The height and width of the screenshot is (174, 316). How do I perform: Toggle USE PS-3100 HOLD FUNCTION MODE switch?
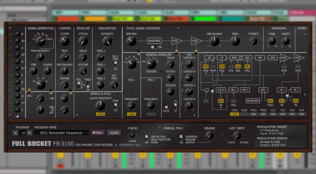point(147,138)
